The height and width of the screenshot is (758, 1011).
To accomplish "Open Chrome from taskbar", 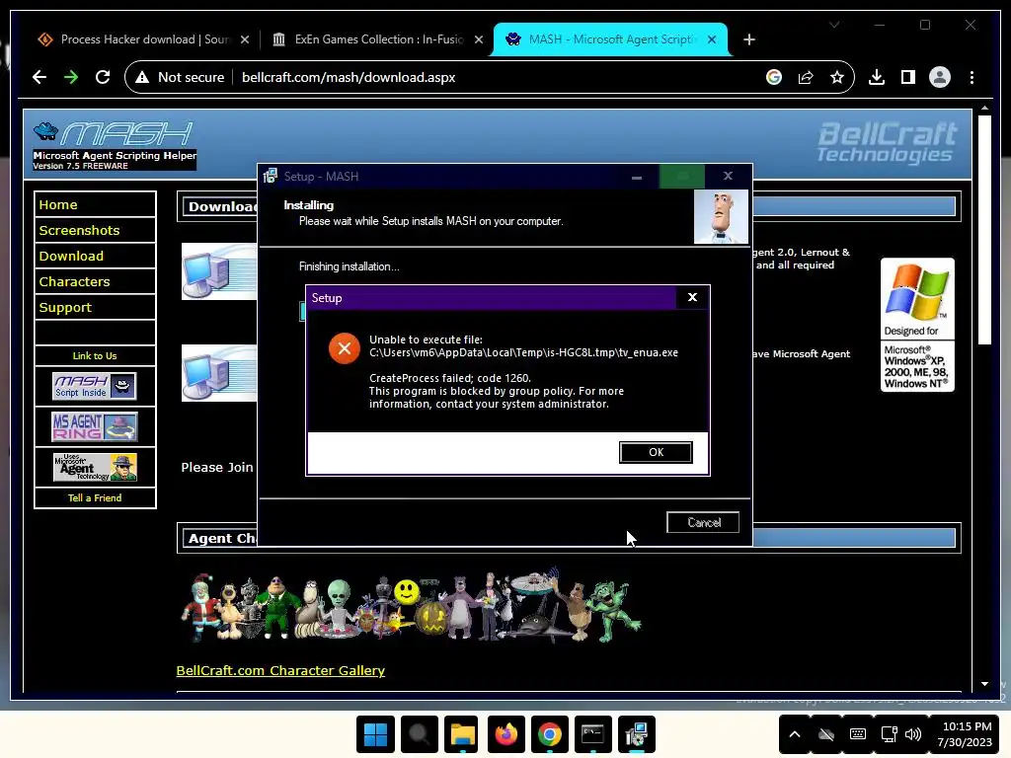I will pyautogui.click(x=549, y=734).
